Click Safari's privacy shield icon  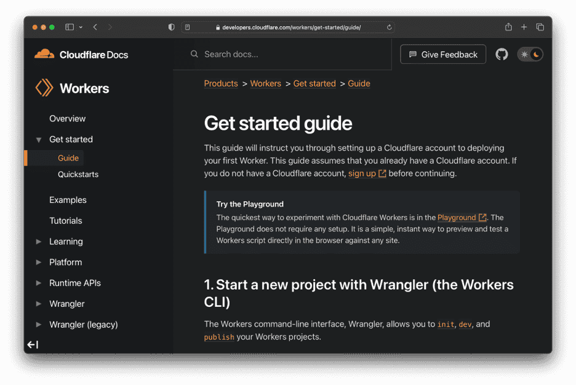pyautogui.click(x=172, y=26)
